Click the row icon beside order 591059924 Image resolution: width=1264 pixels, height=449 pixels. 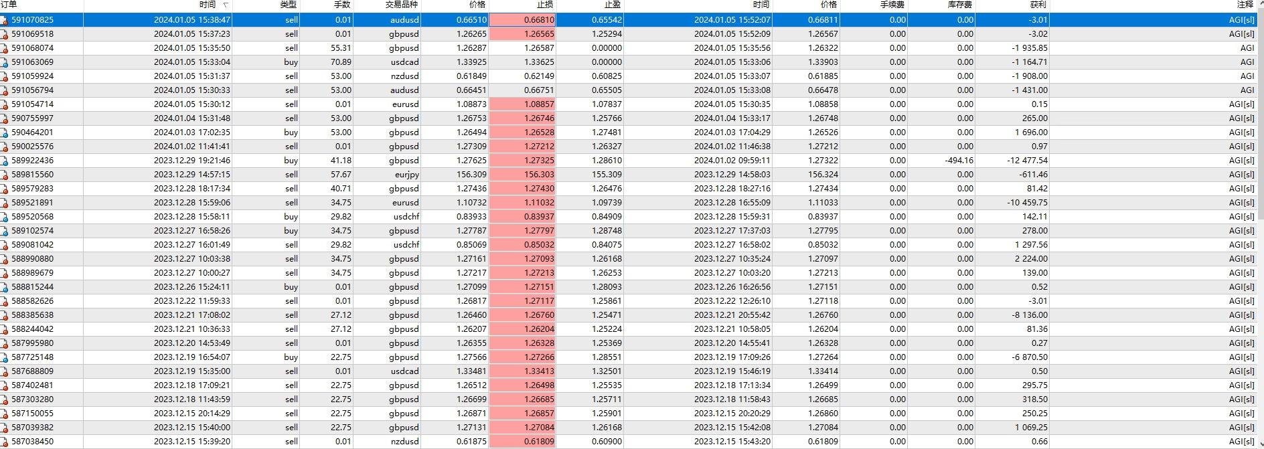[x=5, y=76]
